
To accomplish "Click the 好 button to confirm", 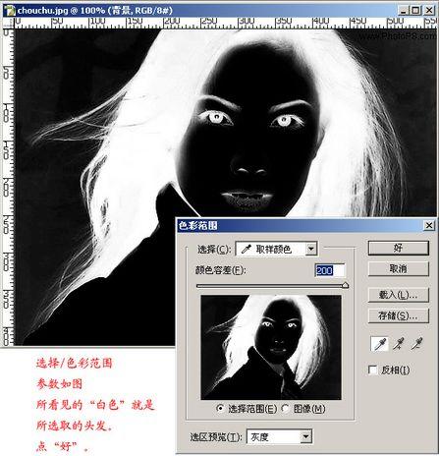I will pos(398,248).
